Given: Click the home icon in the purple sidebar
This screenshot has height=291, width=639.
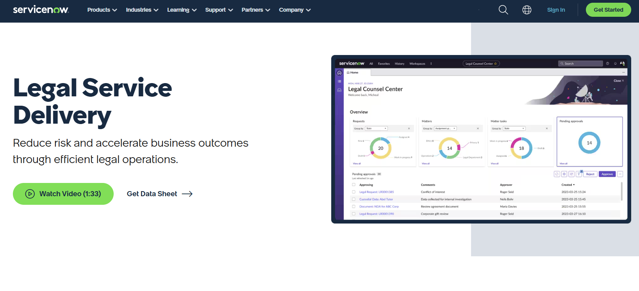Looking at the screenshot, I should (339, 73).
